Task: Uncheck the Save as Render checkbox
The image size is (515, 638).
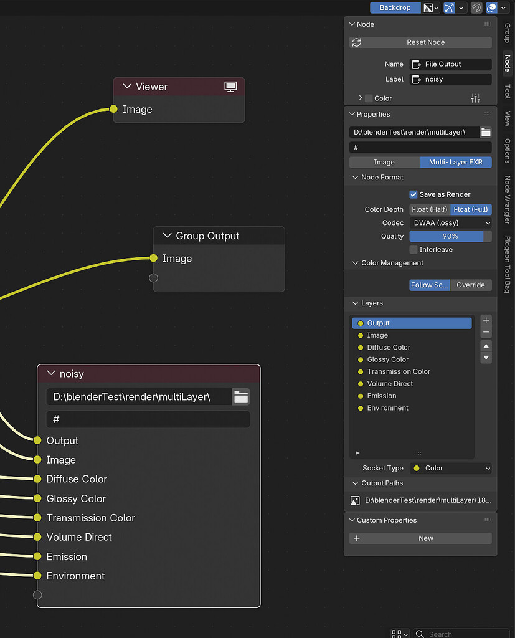Action: coord(413,194)
